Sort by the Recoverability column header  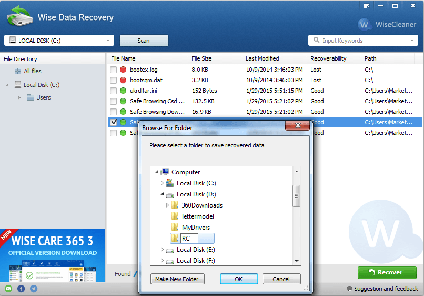click(x=328, y=58)
